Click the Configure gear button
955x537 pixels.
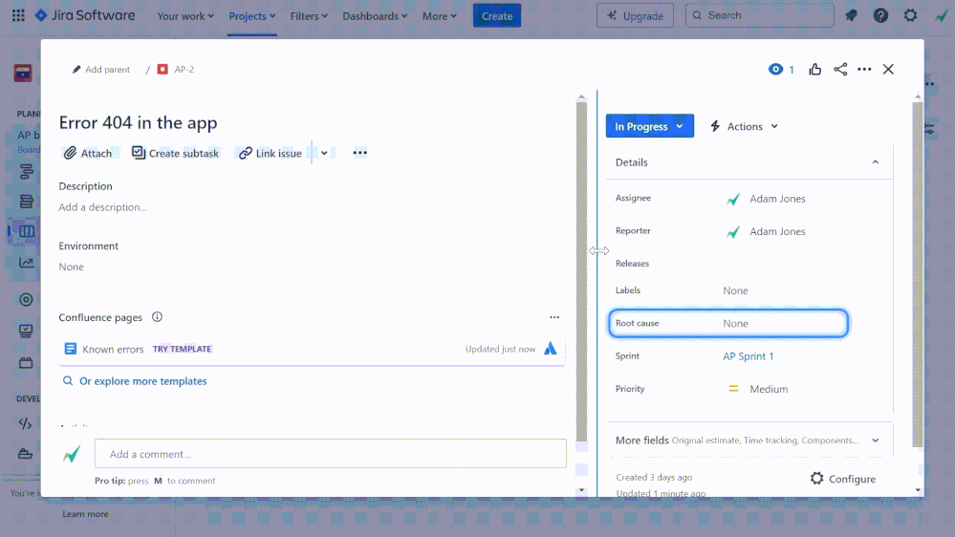[843, 479]
